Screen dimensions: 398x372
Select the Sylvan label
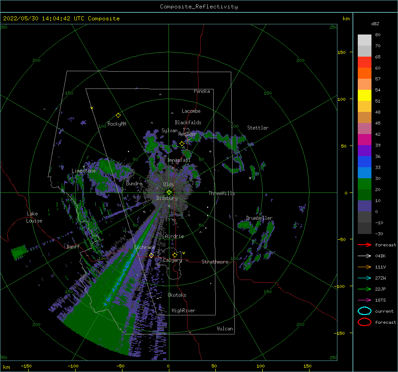click(169, 130)
